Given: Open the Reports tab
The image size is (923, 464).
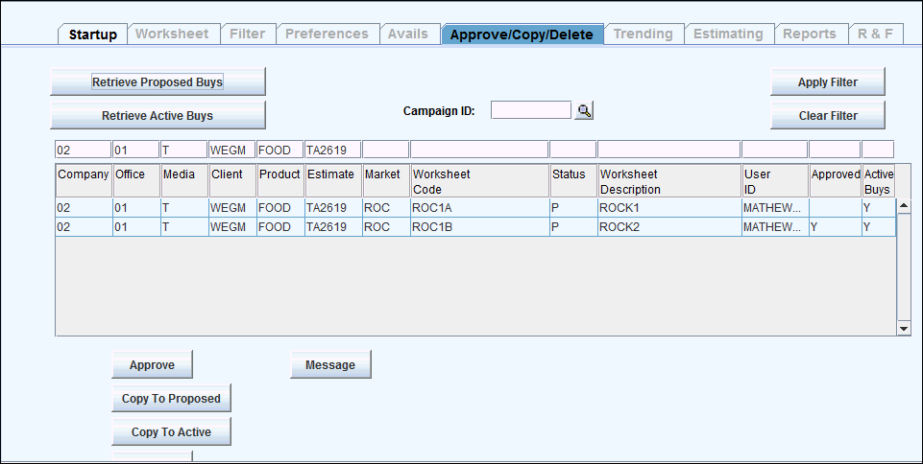Looking at the screenshot, I should [x=810, y=34].
